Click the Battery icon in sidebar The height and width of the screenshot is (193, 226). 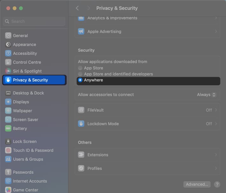coord(8,128)
